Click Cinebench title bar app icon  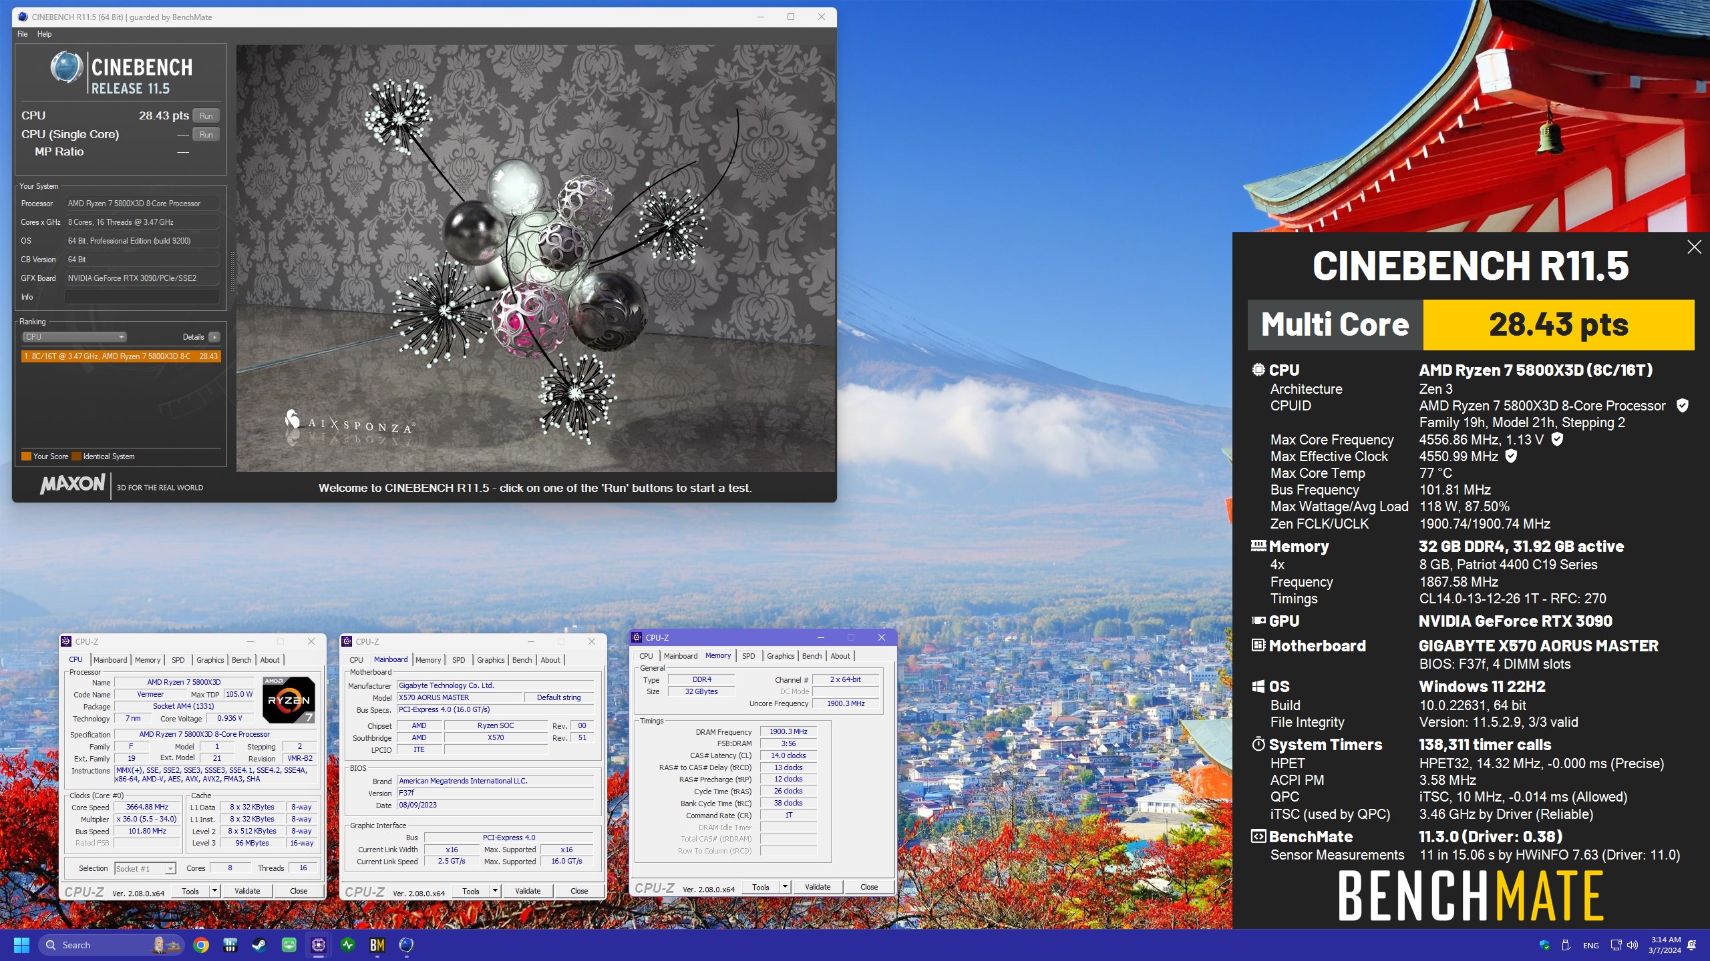point(23,17)
